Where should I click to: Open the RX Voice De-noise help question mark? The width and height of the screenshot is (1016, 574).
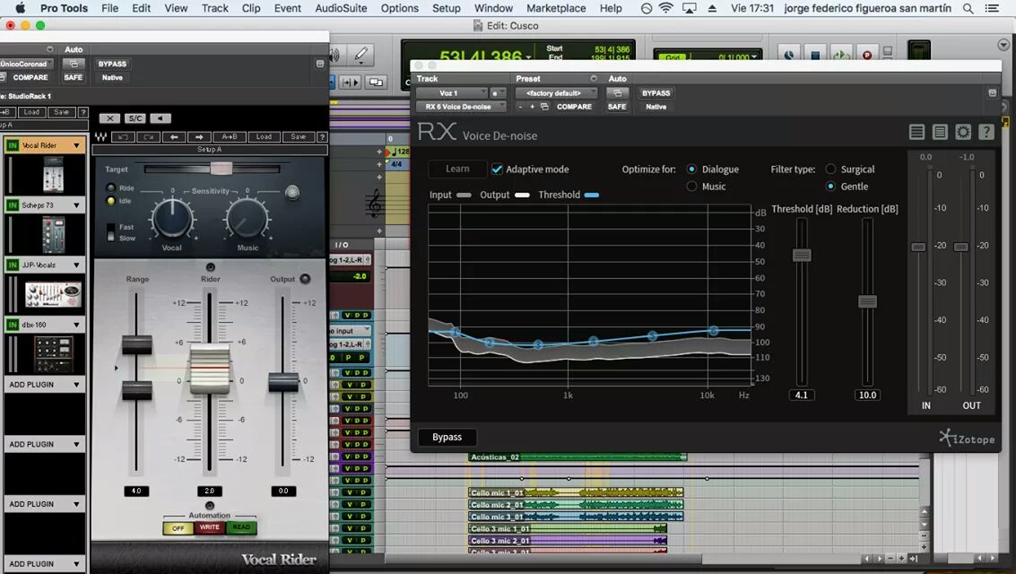986,132
